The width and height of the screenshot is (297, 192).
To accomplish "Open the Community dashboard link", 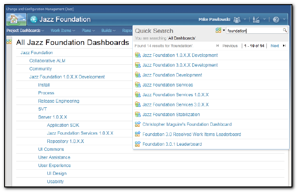I will [40, 69].
